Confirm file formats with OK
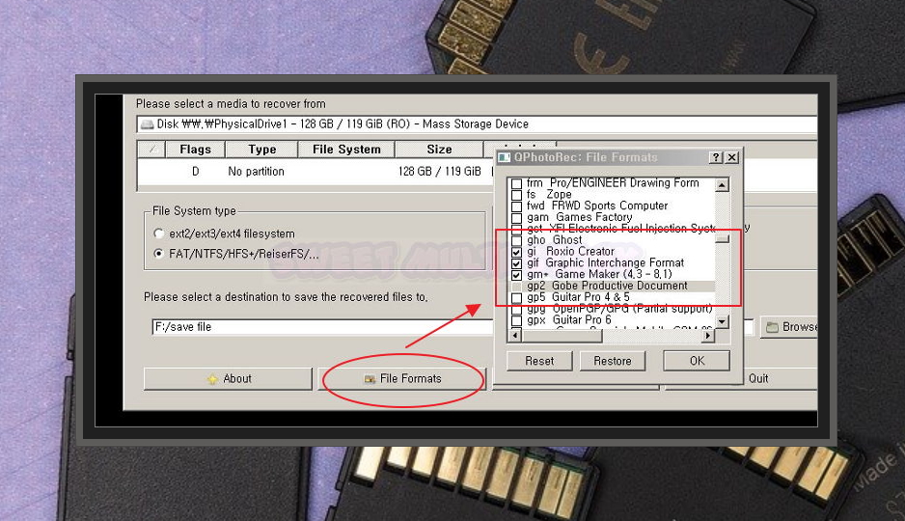This screenshot has height=521, width=905. (x=697, y=361)
